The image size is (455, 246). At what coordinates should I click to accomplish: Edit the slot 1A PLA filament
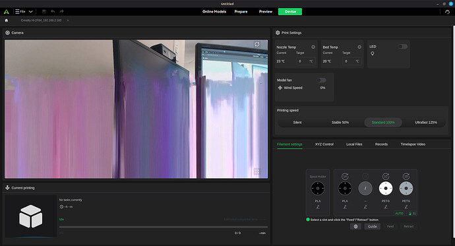coord(345,207)
